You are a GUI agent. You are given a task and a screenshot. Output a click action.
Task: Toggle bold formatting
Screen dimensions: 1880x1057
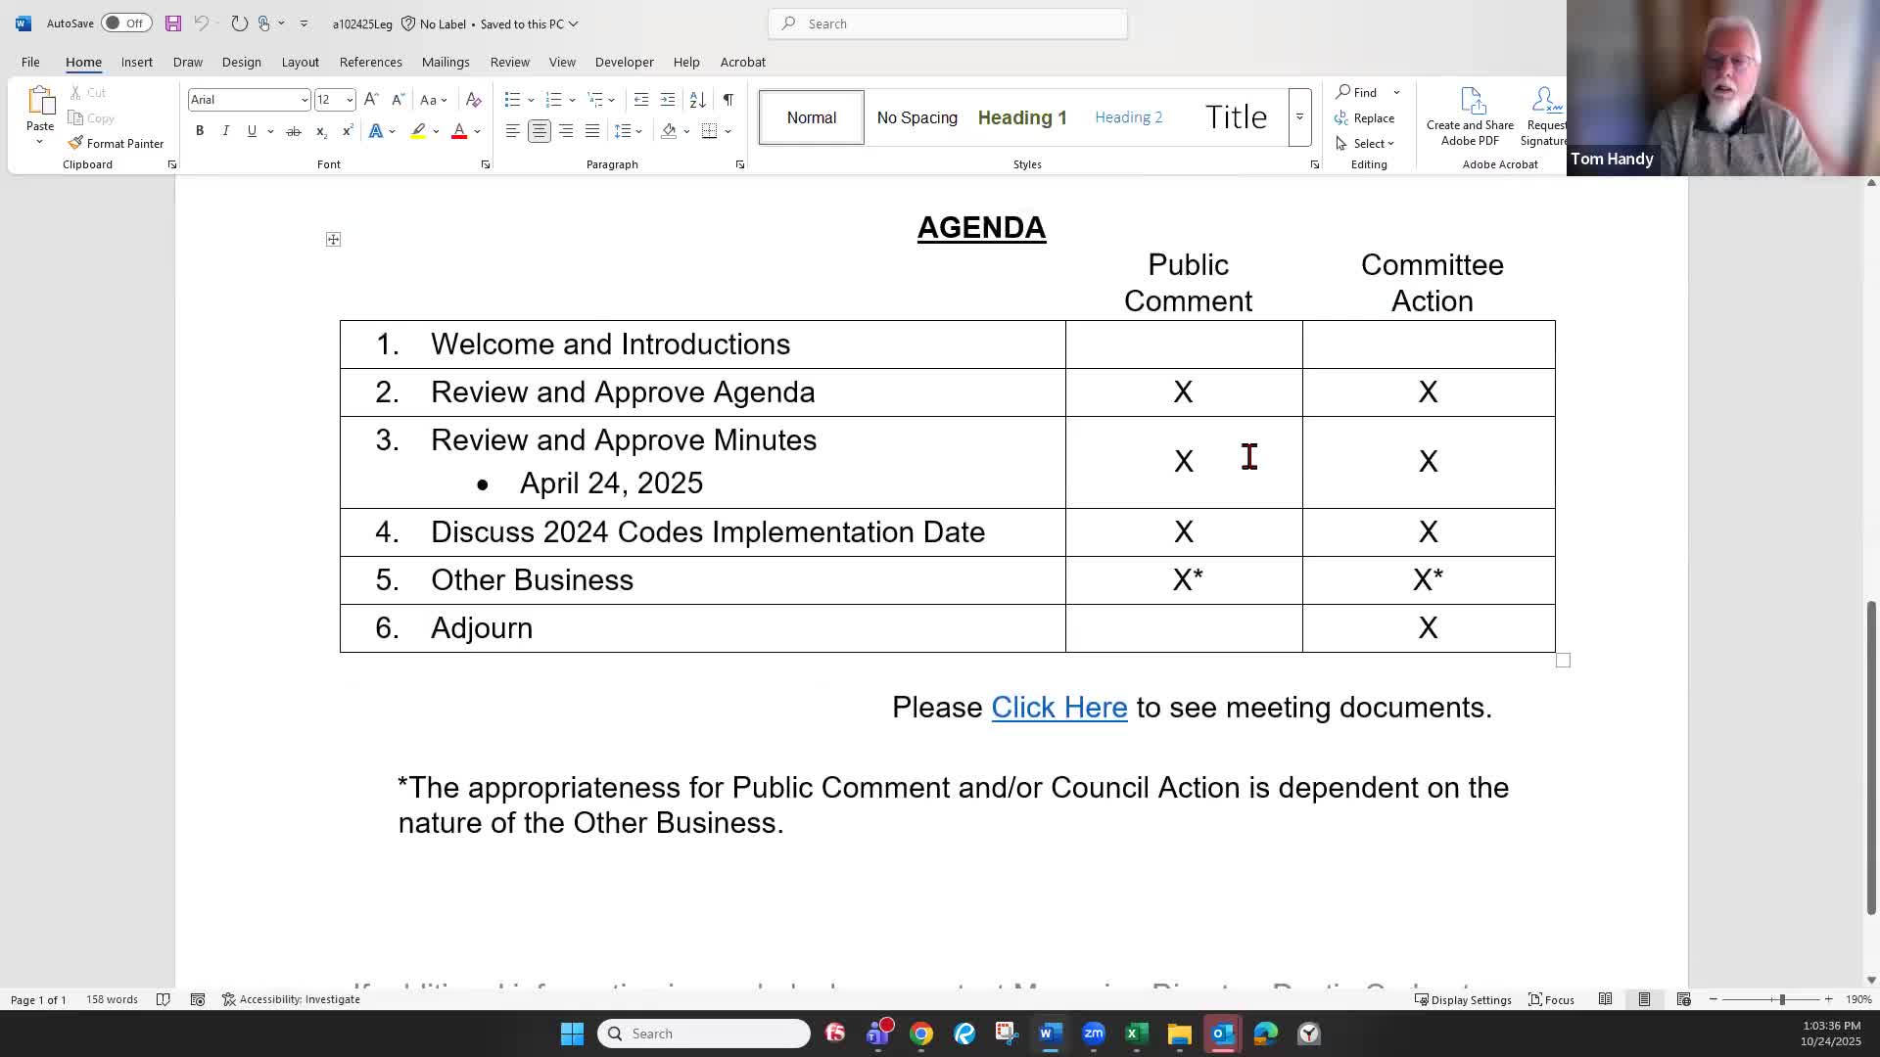point(200,130)
